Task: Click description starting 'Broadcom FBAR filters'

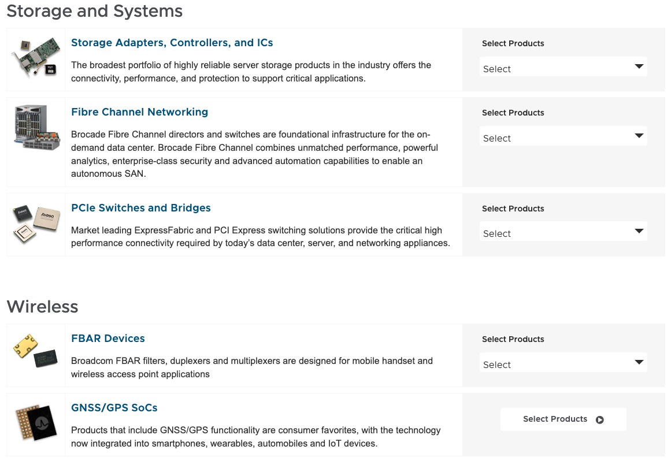Action: 251,367
